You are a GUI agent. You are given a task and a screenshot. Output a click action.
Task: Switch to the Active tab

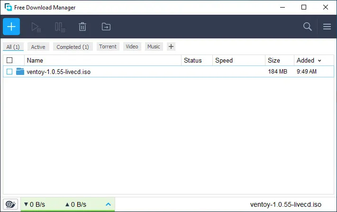[38, 46]
